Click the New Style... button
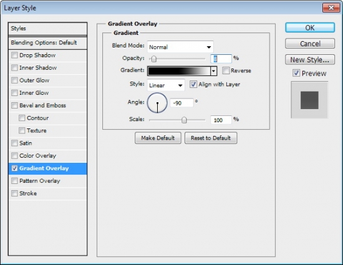Image resolution: width=343 pixels, height=265 pixels. tap(310, 59)
